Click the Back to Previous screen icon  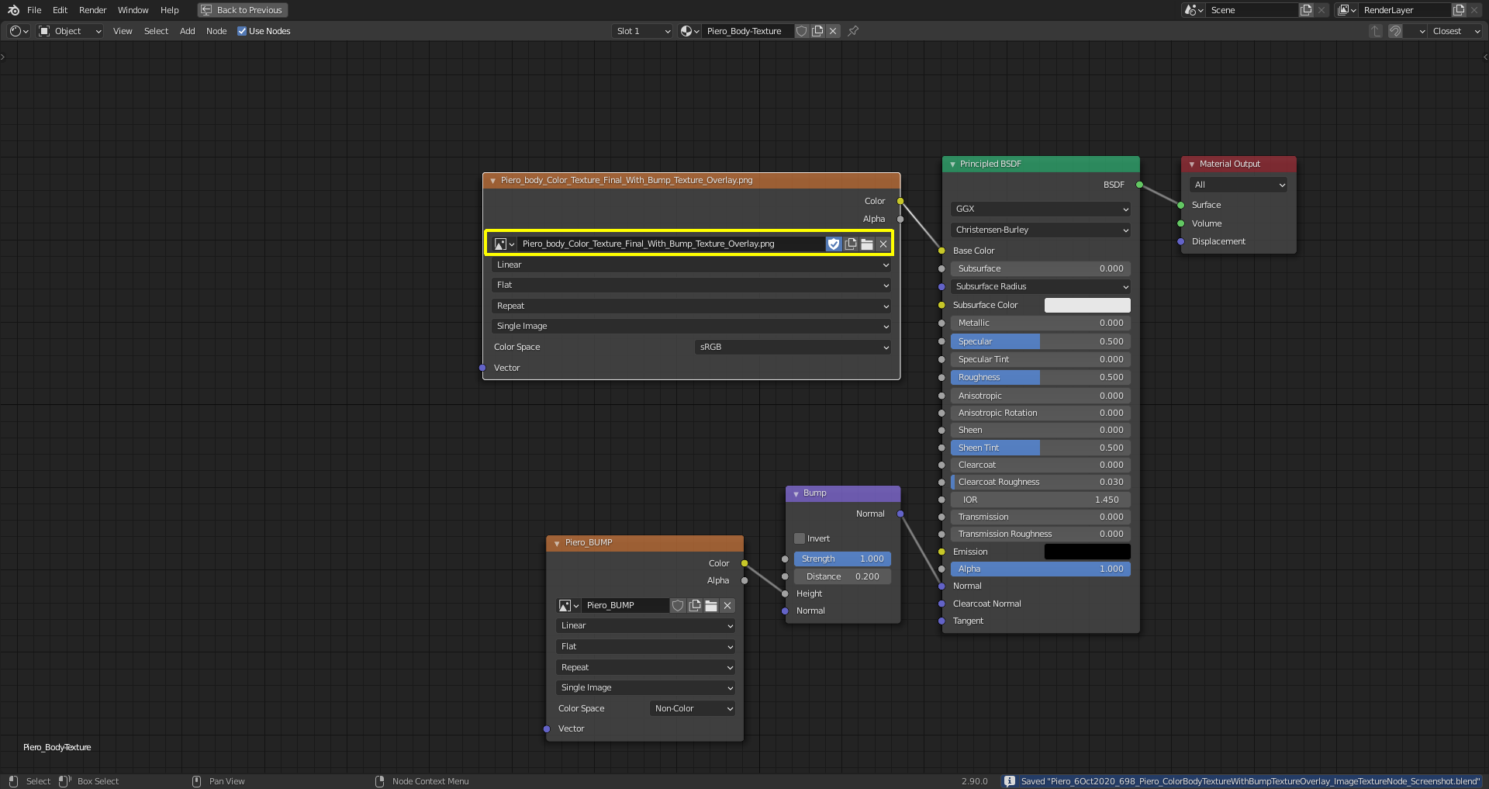pyautogui.click(x=207, y=10)
